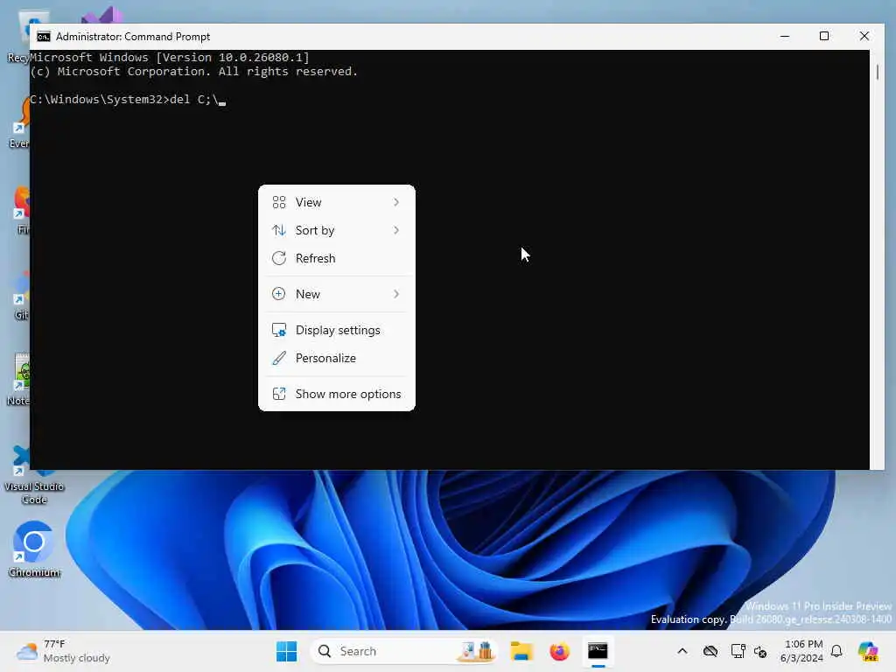Close the Command Prompt window
896x672 pixels.
pyautogui.click(x=864, y=36)
